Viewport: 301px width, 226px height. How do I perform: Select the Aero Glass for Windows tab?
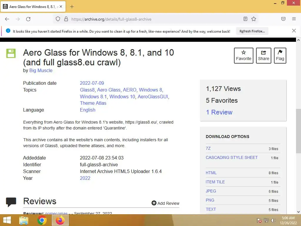coord(33,6)
